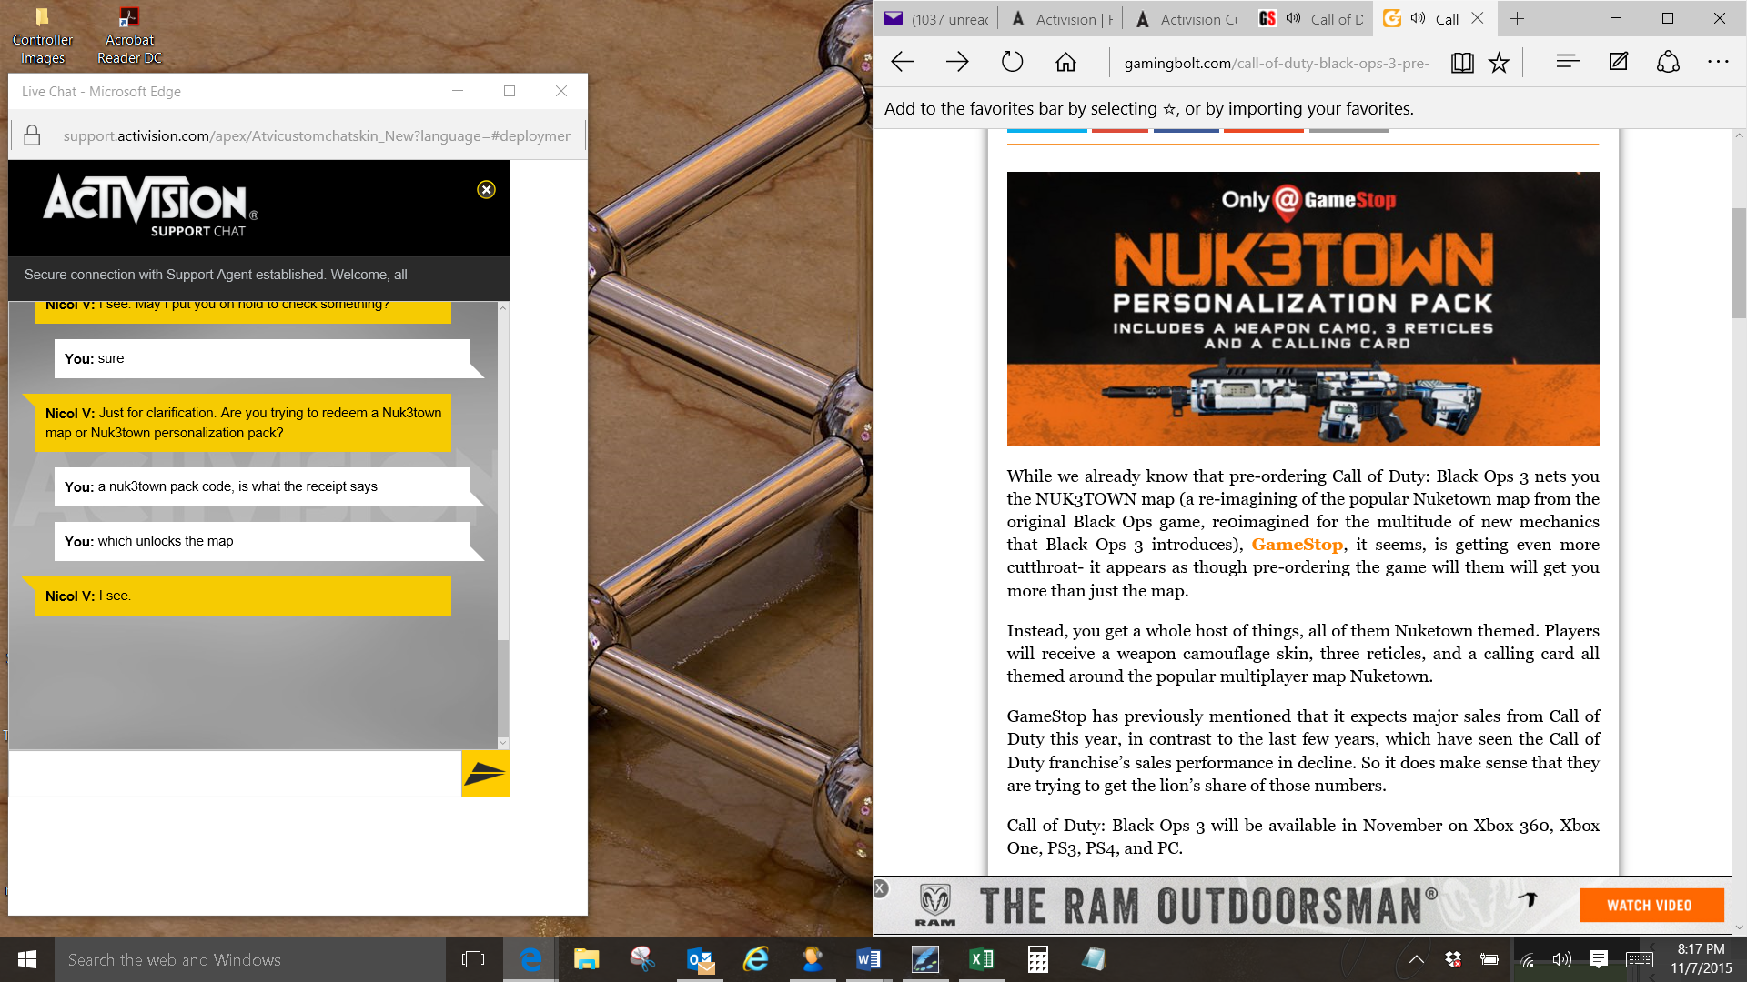Open the Edge share panel
The width and height of the screenshot is (1747, 982).
pos(1668,62)
